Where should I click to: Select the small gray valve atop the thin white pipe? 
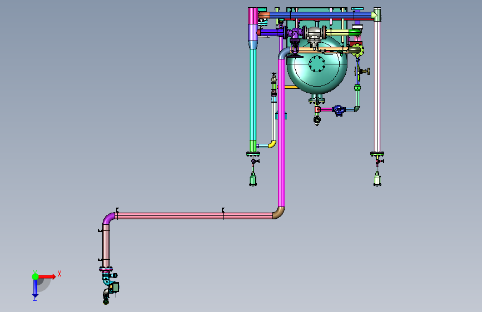274,78
